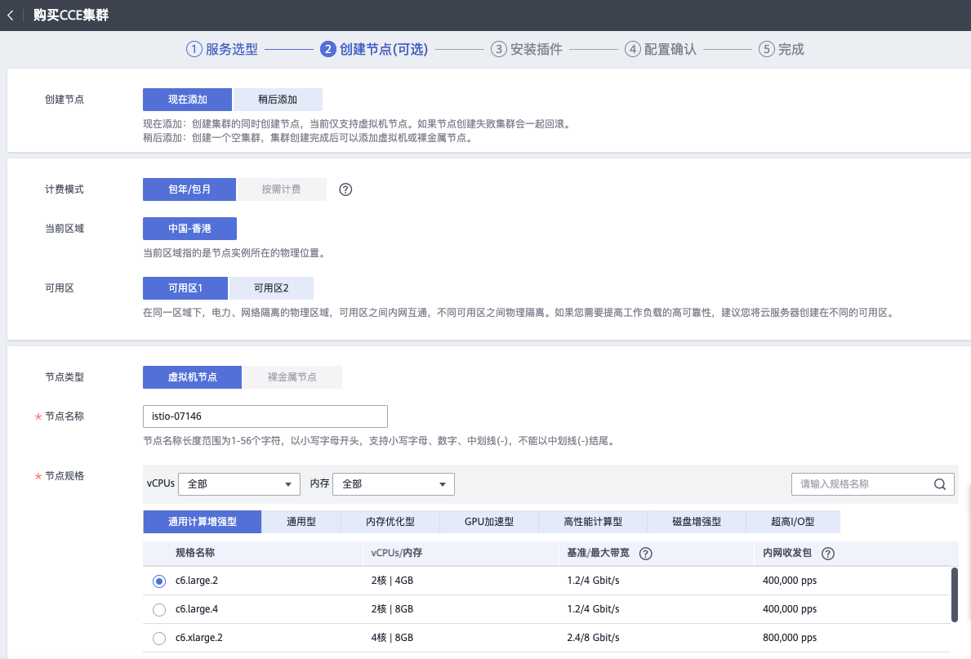Screen dimensions: 971x659
Task: Select 按需计费 billing mode
Action: click(x=281, y=189)
